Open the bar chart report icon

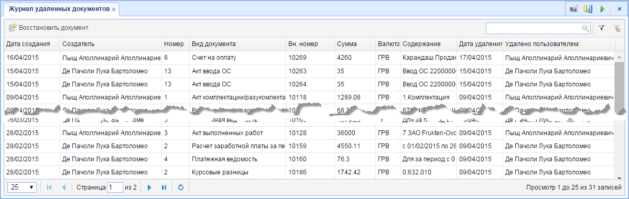(x=588, y=9)
